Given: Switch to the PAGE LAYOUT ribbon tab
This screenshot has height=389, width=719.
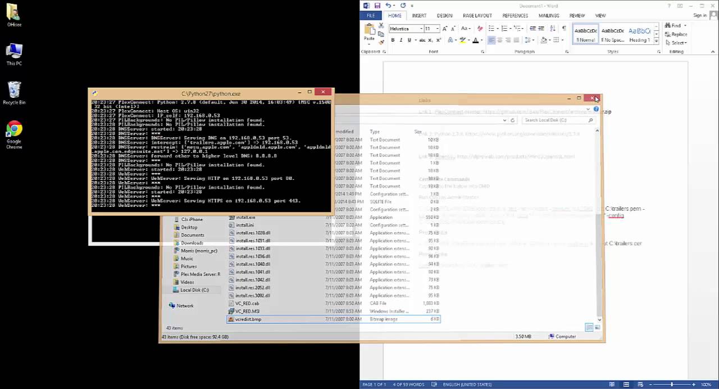Looking at the screenshot, I should pyautogui.click(x=477, y=16).
